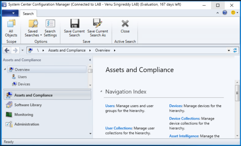Select the Search ribbon tab
Screen dimensions: 241x146
[x=28, y=13]
